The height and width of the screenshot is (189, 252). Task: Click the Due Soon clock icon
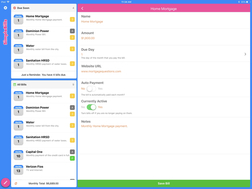[x=14, y=8]
